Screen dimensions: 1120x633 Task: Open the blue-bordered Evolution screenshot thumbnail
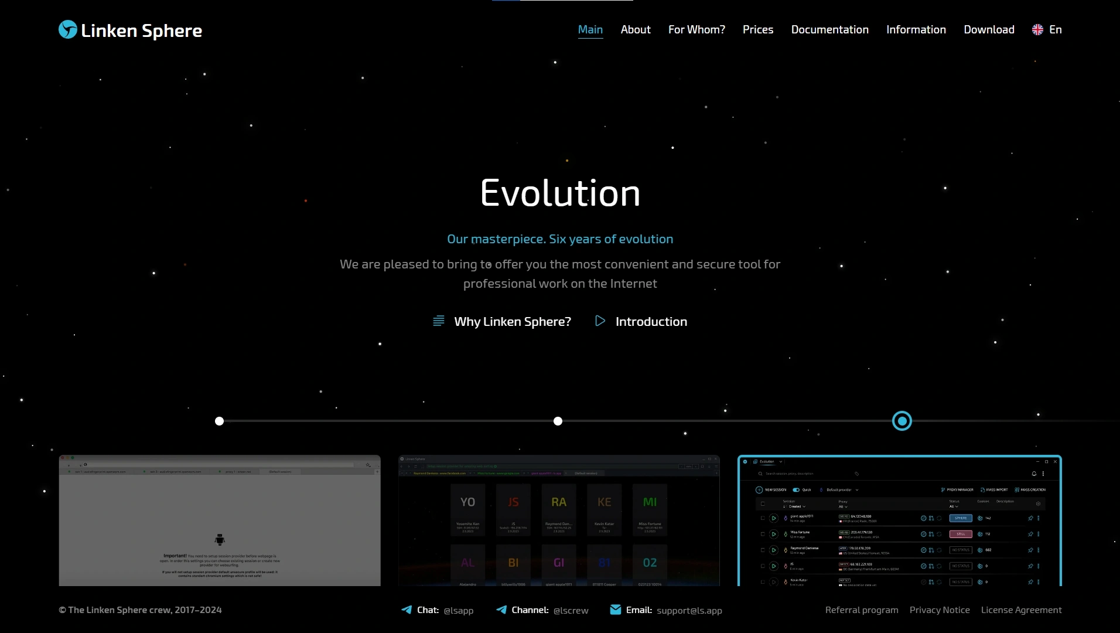point(900,520)
